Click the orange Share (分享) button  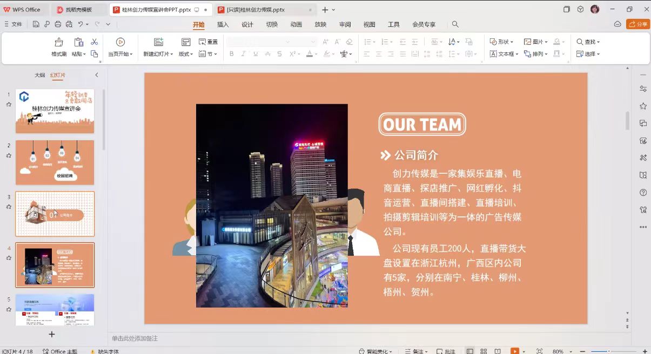click(638, 24)
